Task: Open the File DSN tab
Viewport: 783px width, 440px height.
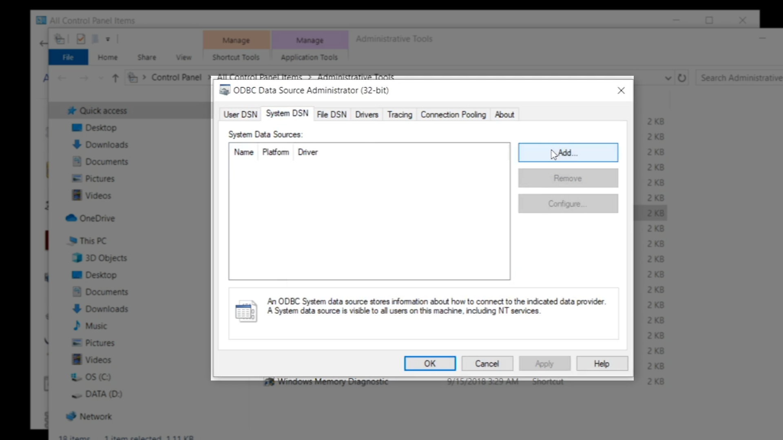Action: [332, 114]
